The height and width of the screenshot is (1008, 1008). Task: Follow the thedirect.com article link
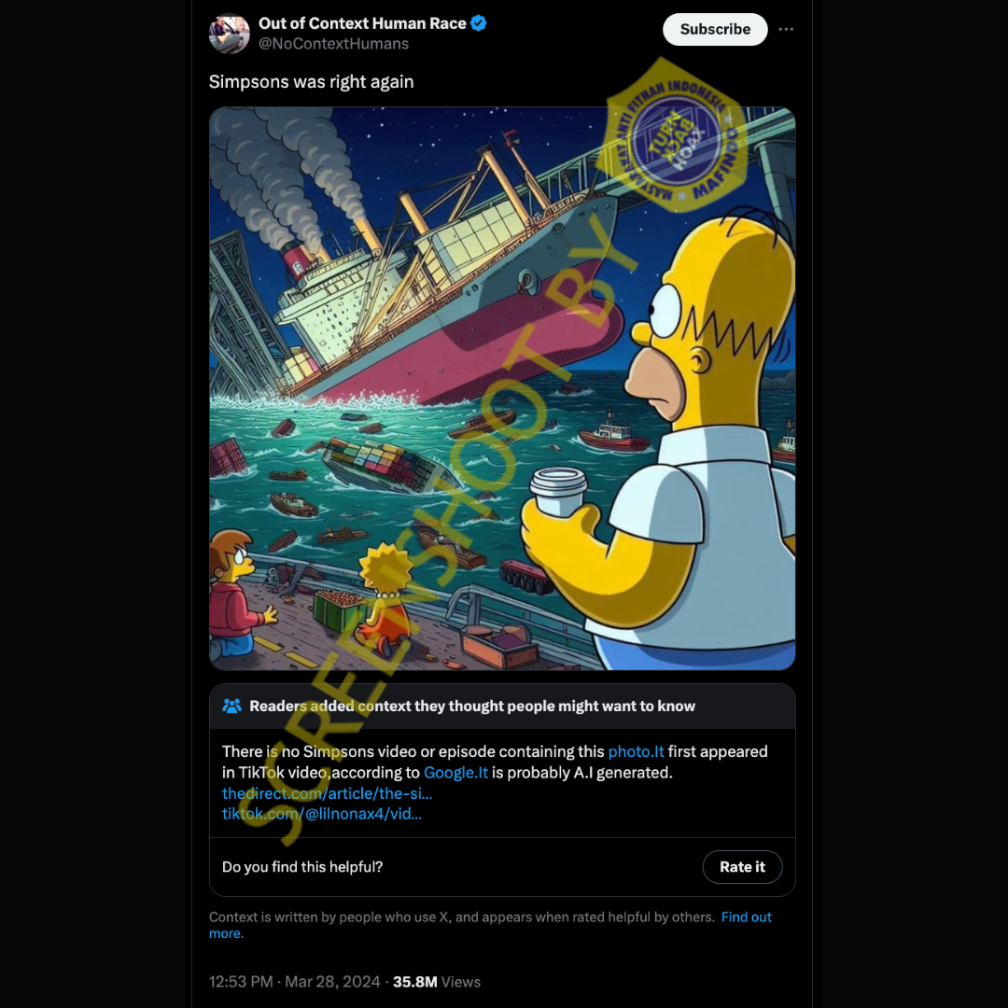click(328, 793)
